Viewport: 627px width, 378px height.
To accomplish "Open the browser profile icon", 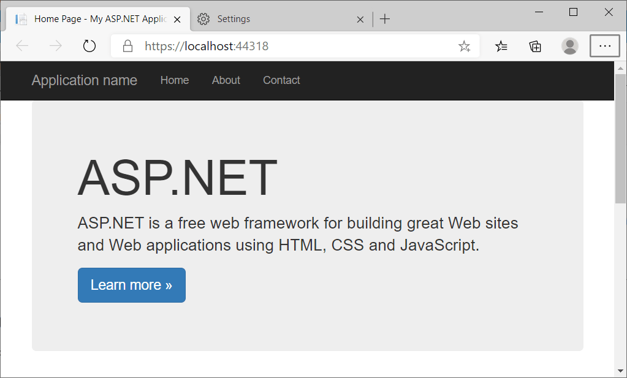I will tap(569, 46).
